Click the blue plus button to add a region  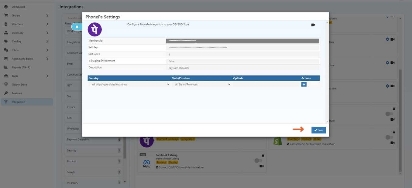click(304, 84)
